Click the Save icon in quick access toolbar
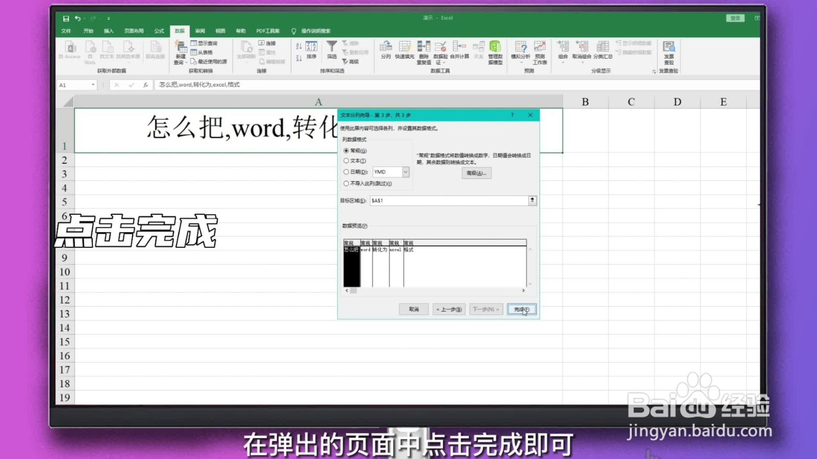 66,18
